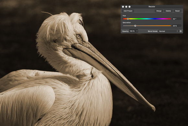Open the Opacity dropdown arrow

137,31
